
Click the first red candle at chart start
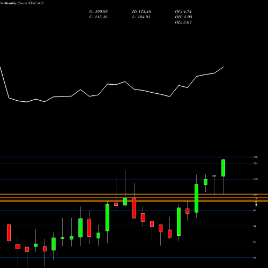point(9,233)
